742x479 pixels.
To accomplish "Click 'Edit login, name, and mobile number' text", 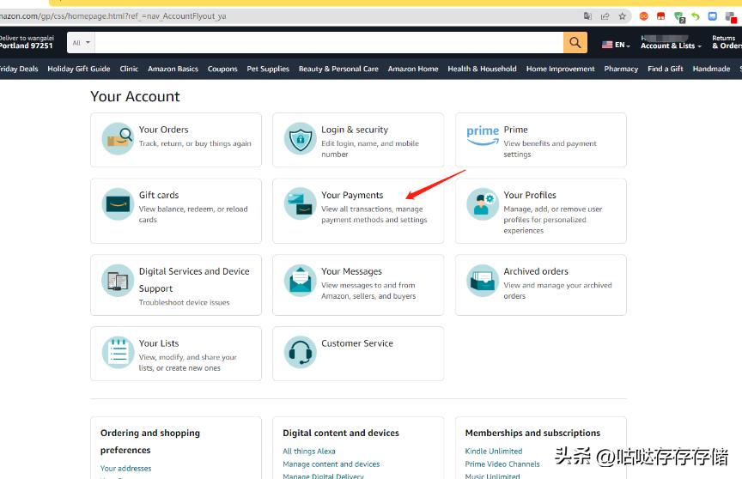I will (370, 149).
